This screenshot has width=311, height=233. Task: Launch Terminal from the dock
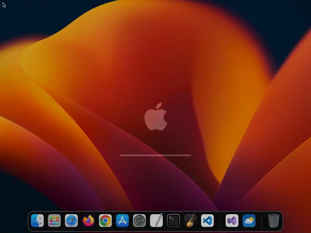pyautogui.click(x=173, y=221)
